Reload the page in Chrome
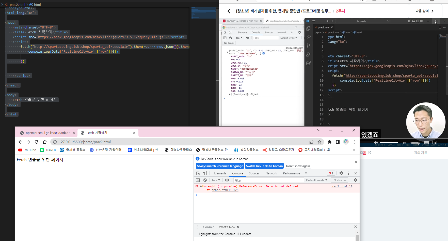Viewport: 448px width, 241px height. (x=37, y=142)
